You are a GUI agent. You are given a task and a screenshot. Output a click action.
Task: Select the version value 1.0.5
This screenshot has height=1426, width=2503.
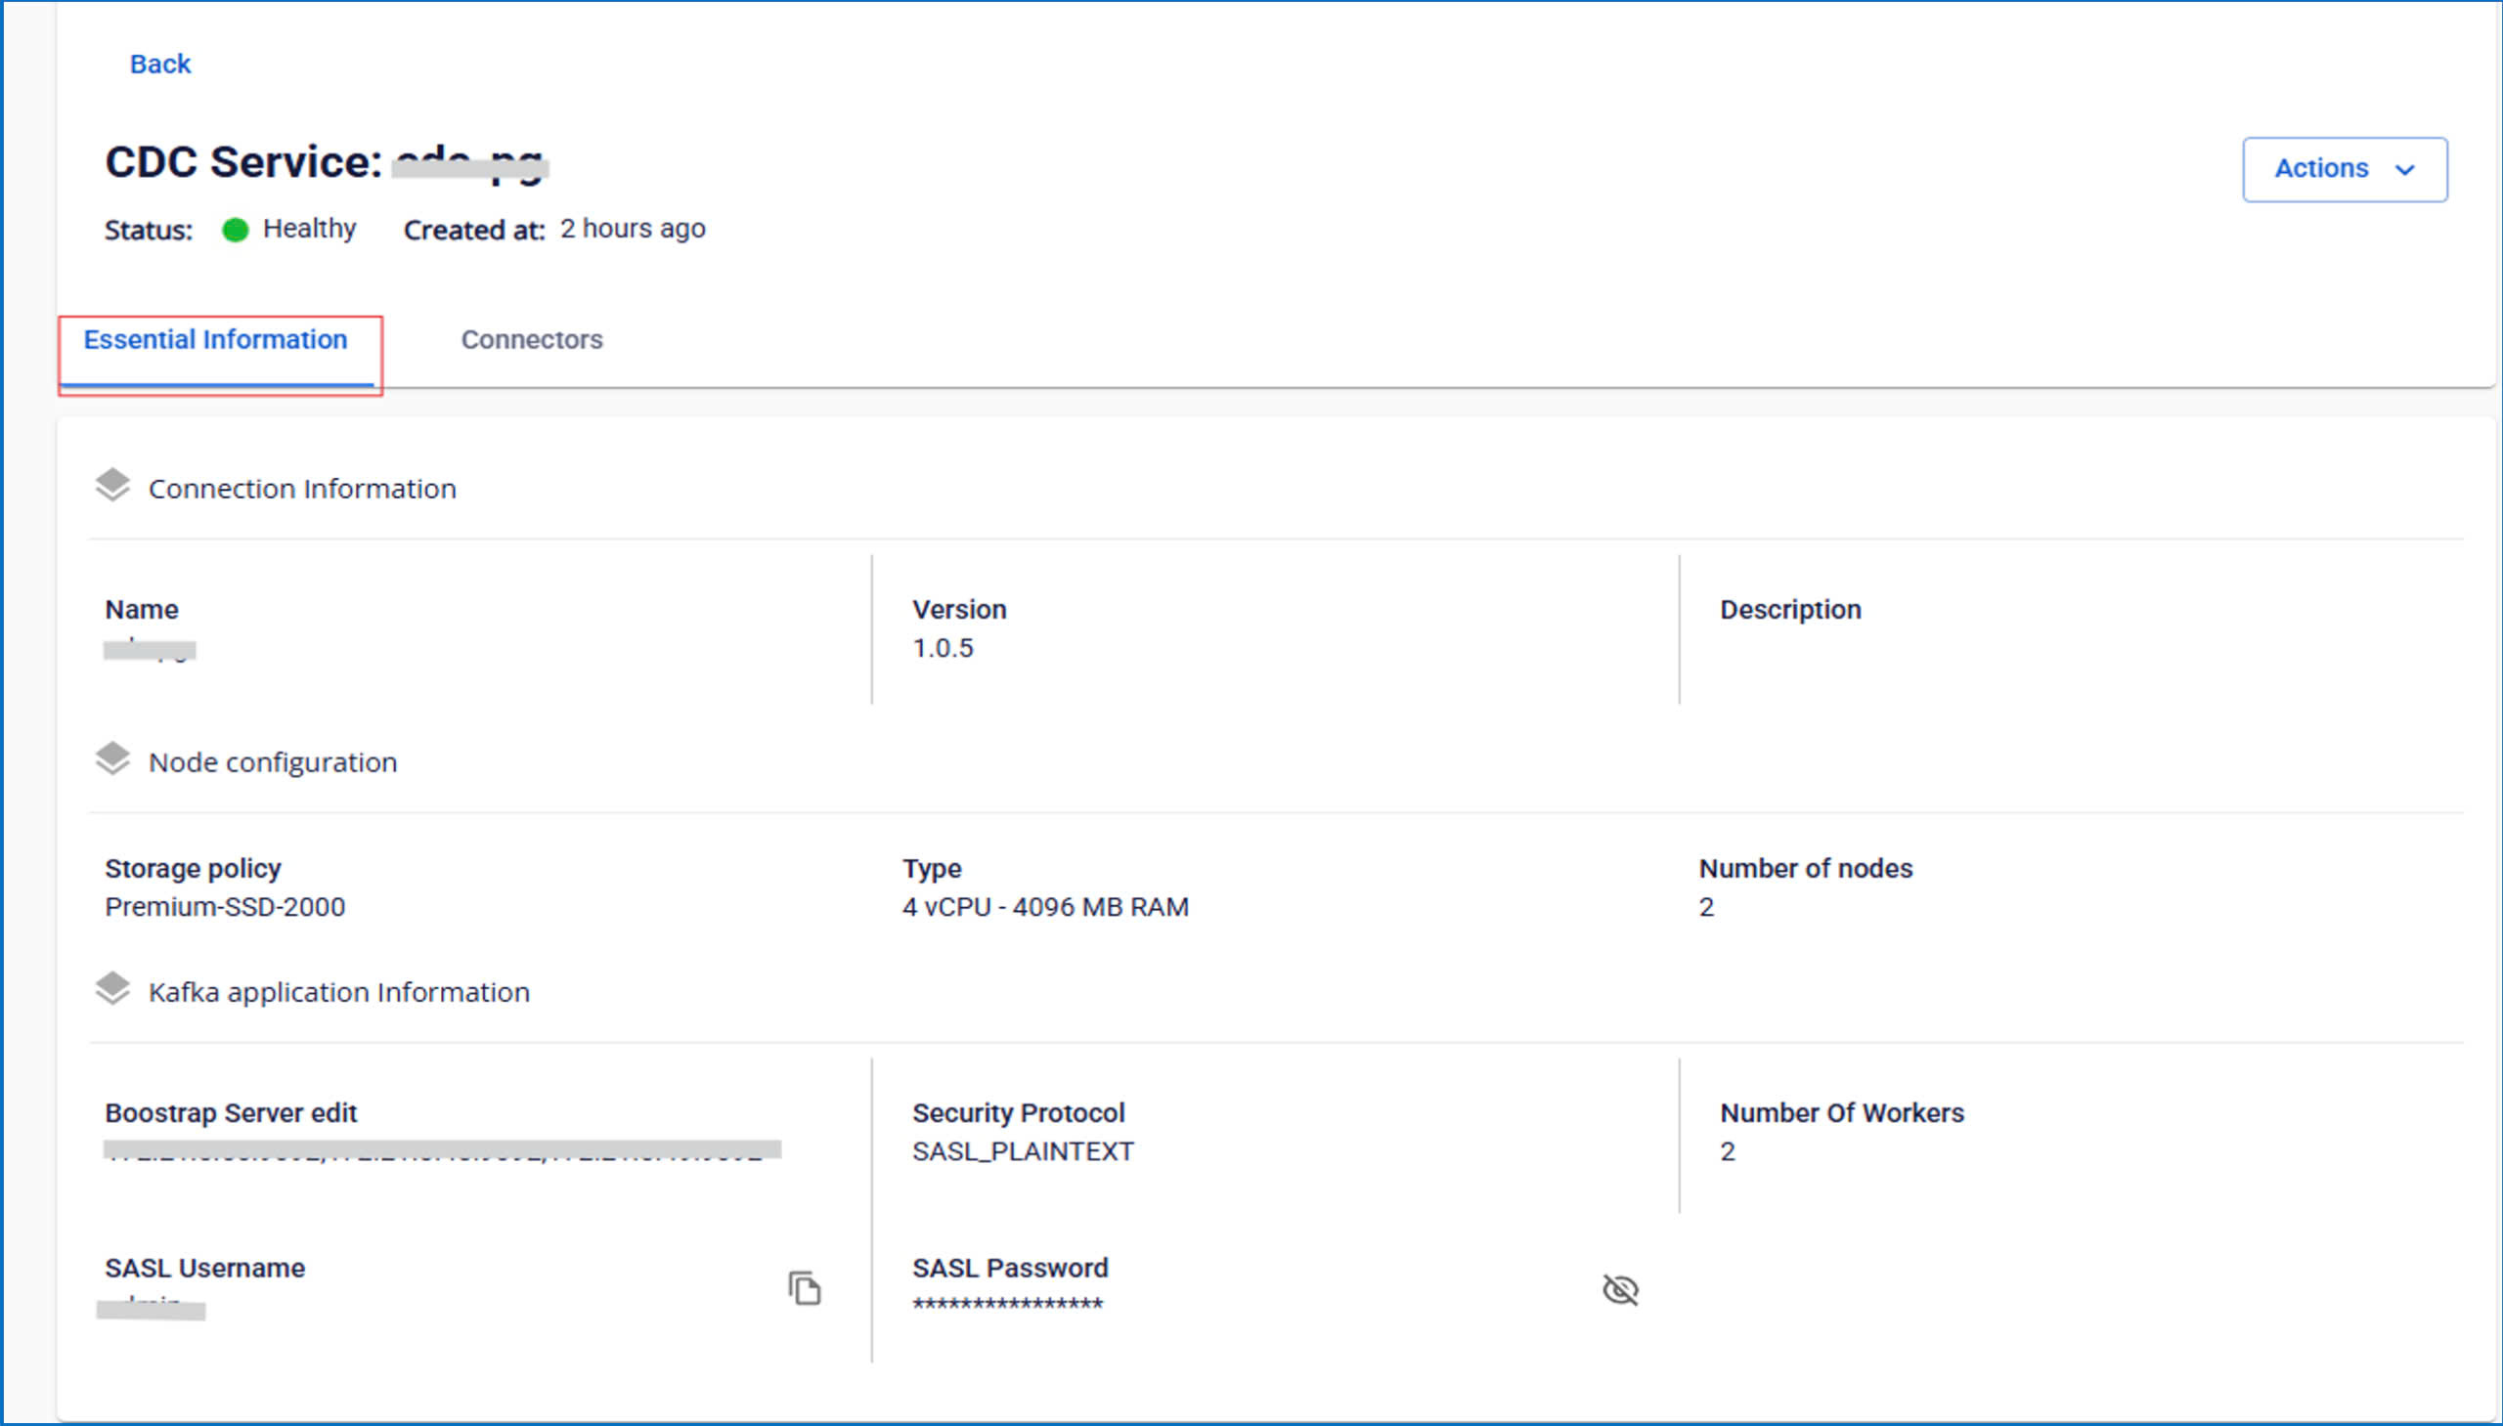coord(944,648)
